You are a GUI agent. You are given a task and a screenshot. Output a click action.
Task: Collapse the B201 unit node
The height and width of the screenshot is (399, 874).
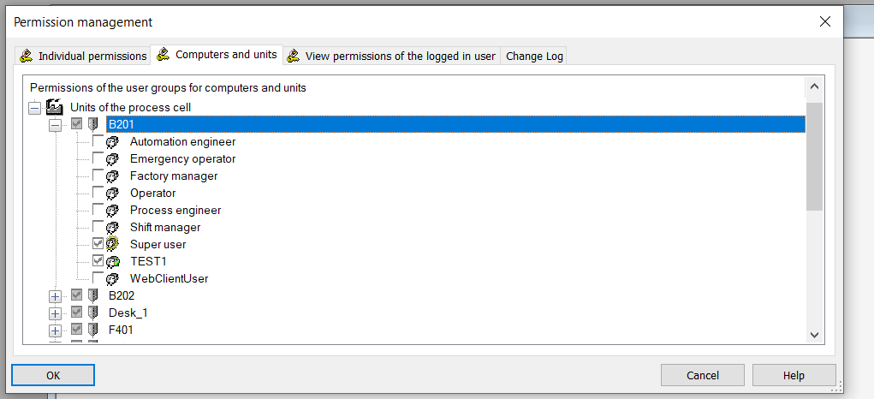pyautogui.click(x=56, y=125)
